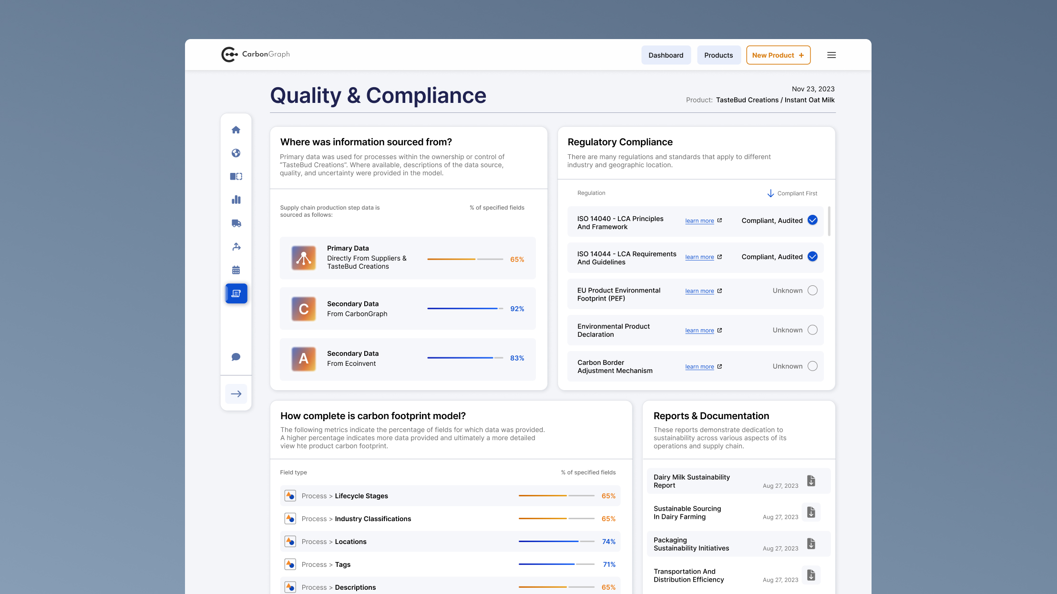The width and height of the screenshot is (1057, 594).
Task: Open the bar chart analytics icon
Action: pos(236,200)
